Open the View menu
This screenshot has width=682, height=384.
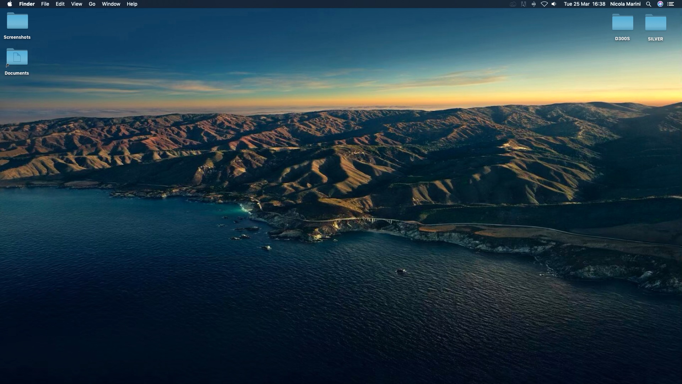pyautogui.click(x=76, y=4)
